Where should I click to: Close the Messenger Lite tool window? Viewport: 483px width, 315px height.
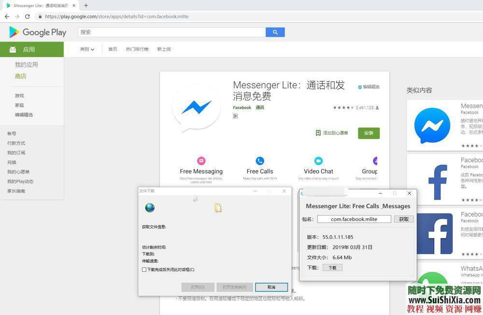click(409, 193)
